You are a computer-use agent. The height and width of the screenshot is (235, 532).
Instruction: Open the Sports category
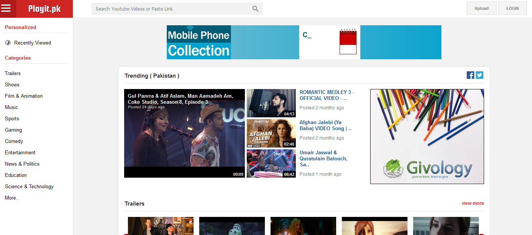12,118
